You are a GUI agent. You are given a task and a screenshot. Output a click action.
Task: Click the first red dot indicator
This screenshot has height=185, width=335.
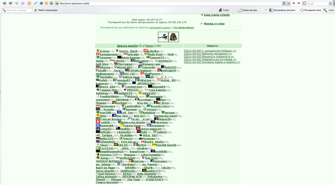tap(294, 3)
